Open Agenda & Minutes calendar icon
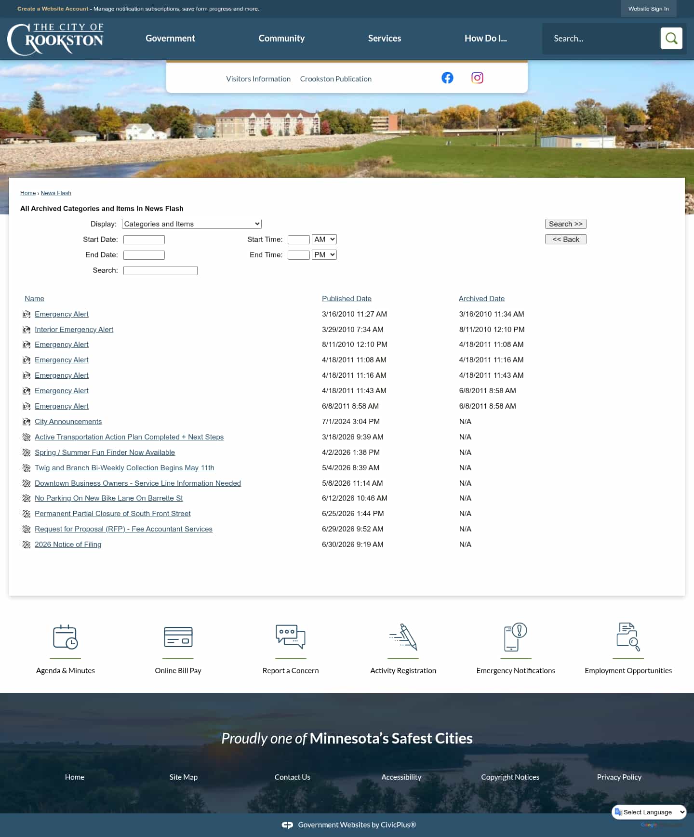 (66, 637)
